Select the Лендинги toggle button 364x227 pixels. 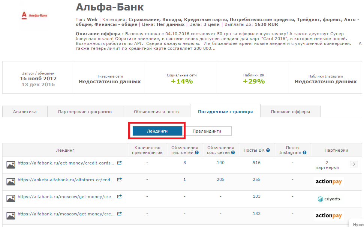coord(157,131)
